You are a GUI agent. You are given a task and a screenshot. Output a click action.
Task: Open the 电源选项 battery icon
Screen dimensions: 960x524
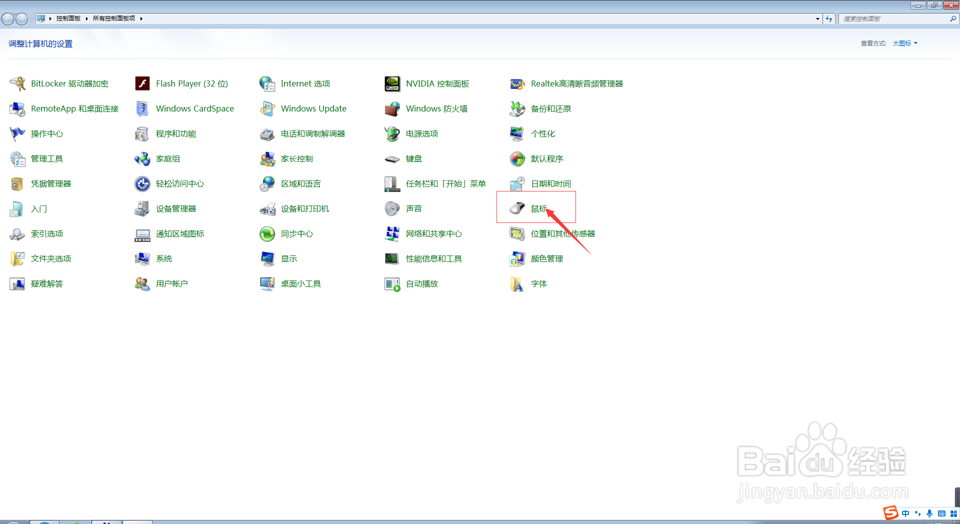[x=392, y=133]
